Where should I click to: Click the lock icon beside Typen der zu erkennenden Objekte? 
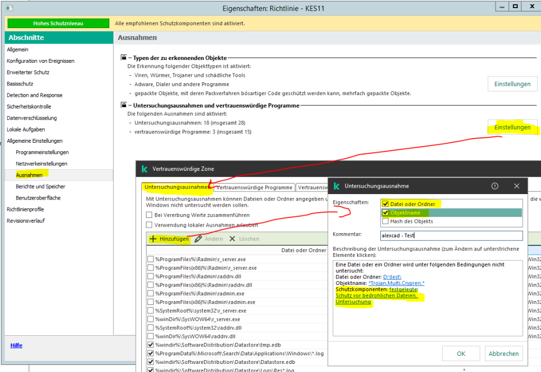tap(123, 57)
